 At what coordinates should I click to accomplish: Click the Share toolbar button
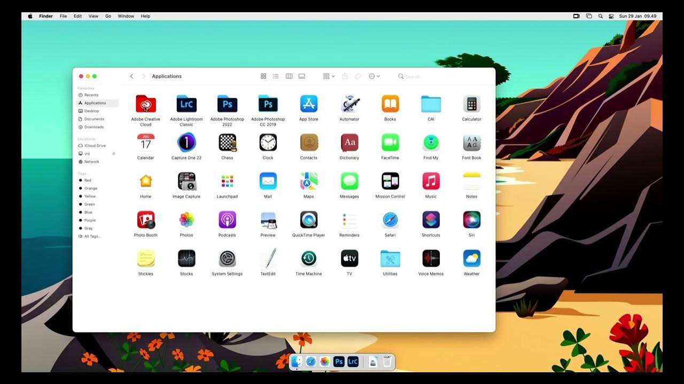pyautogui.click(x=345, y=76)
